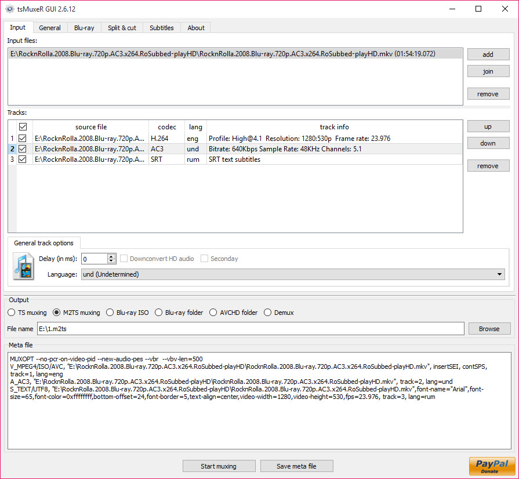Click the 'SRT text subtitles' track info cell
Image resolution: width=519 pixels, height=479 pixels.
tap(335, 159)
